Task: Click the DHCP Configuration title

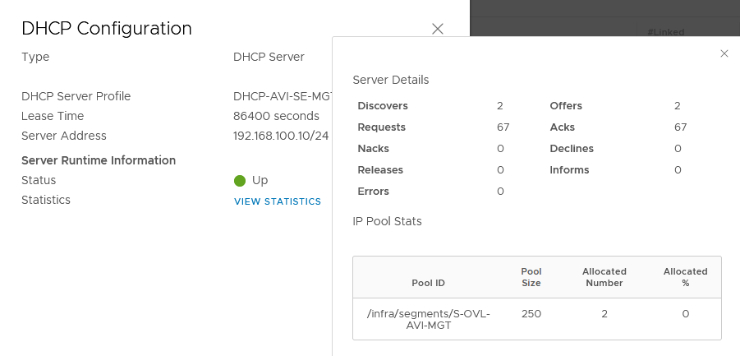Action: click(107, 28)
